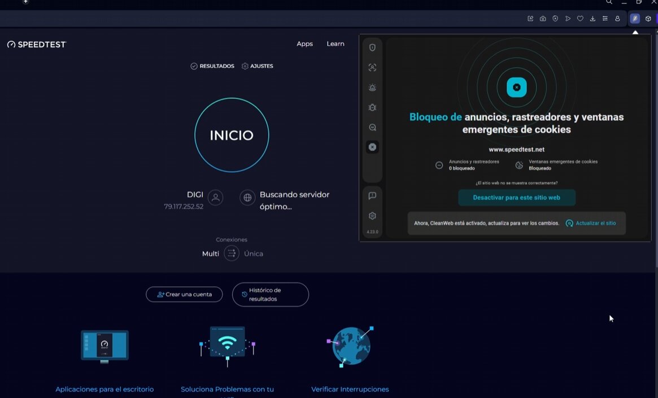Select Única connection mode
The image size is (658, 398).
pos(254,254)
